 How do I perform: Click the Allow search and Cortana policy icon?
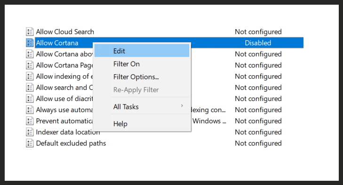pos(30,87)
